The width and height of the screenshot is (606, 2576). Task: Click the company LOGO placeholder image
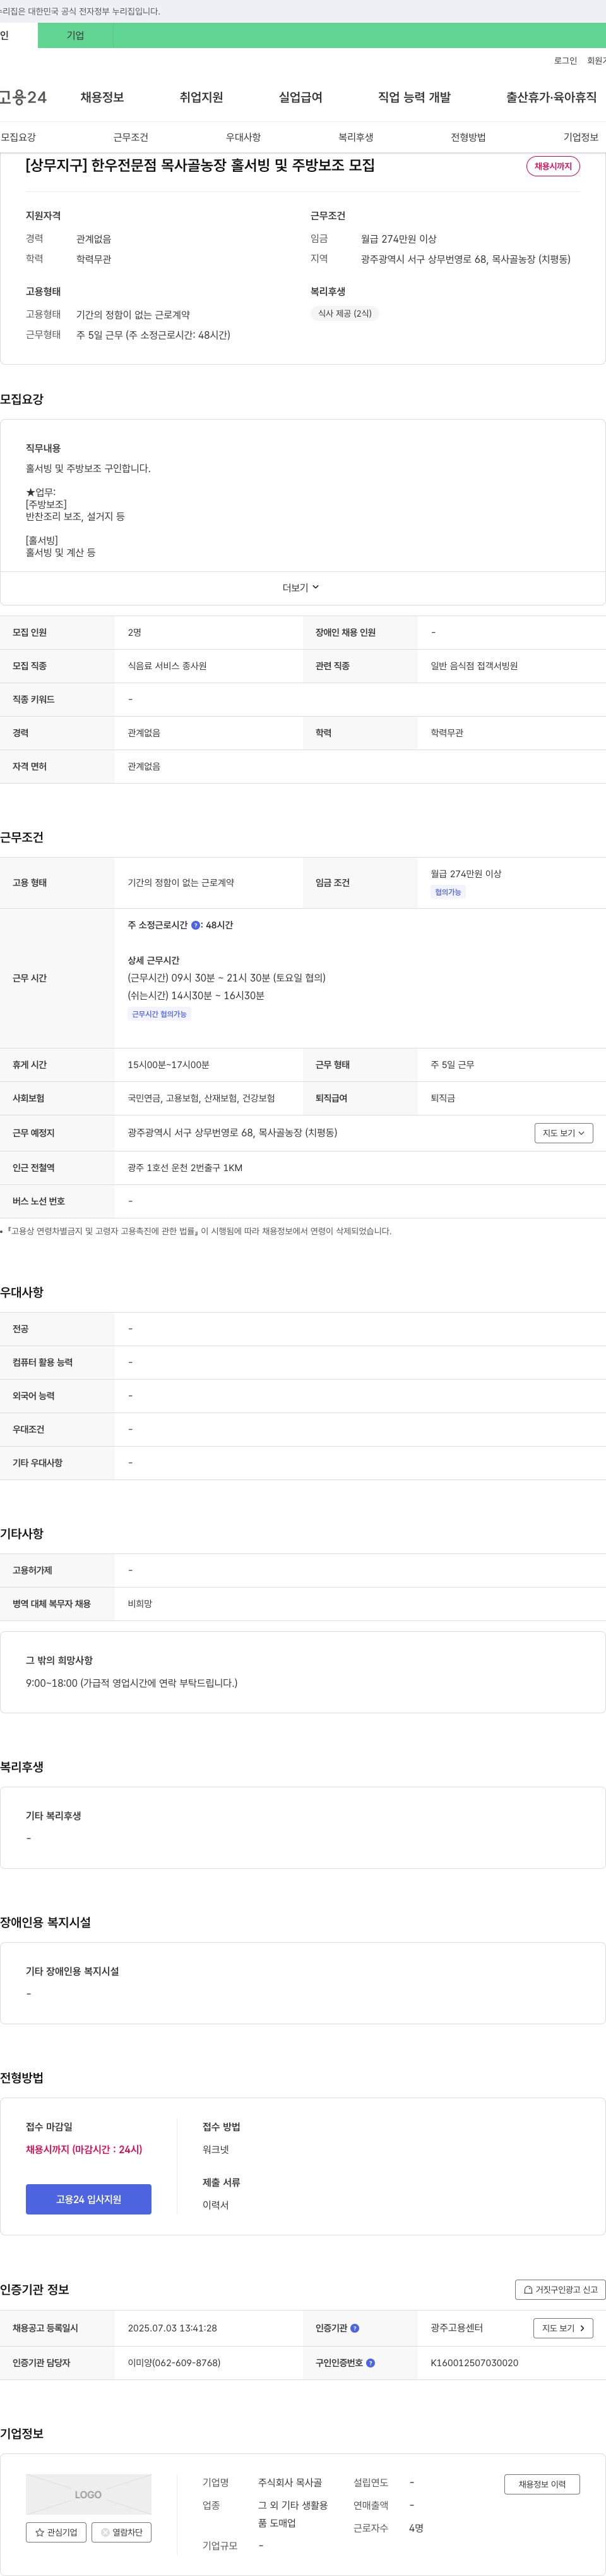tap(89, 2494)
